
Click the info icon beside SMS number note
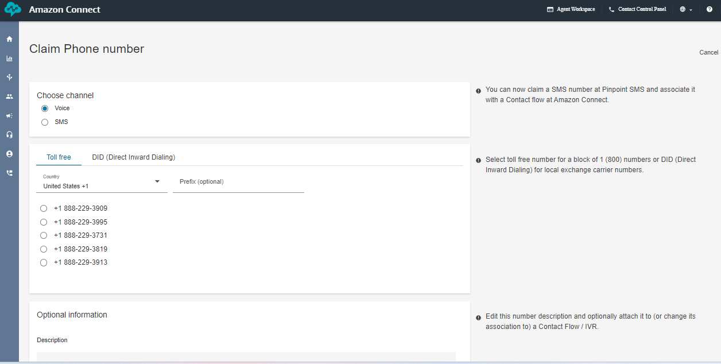pyautogui.click(x=478, y=91)
